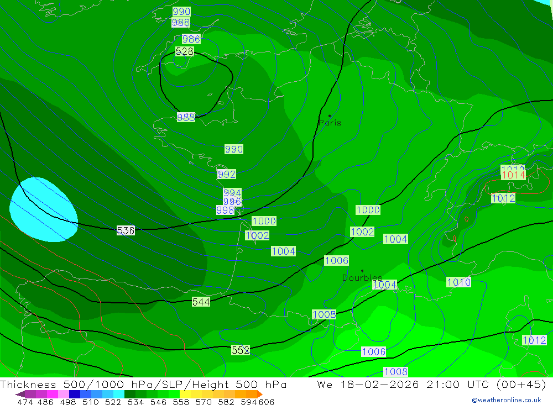Click the chart title starting with Thickness 500/1000
This screenshot has width=553, height=405.
pos(143,384)
